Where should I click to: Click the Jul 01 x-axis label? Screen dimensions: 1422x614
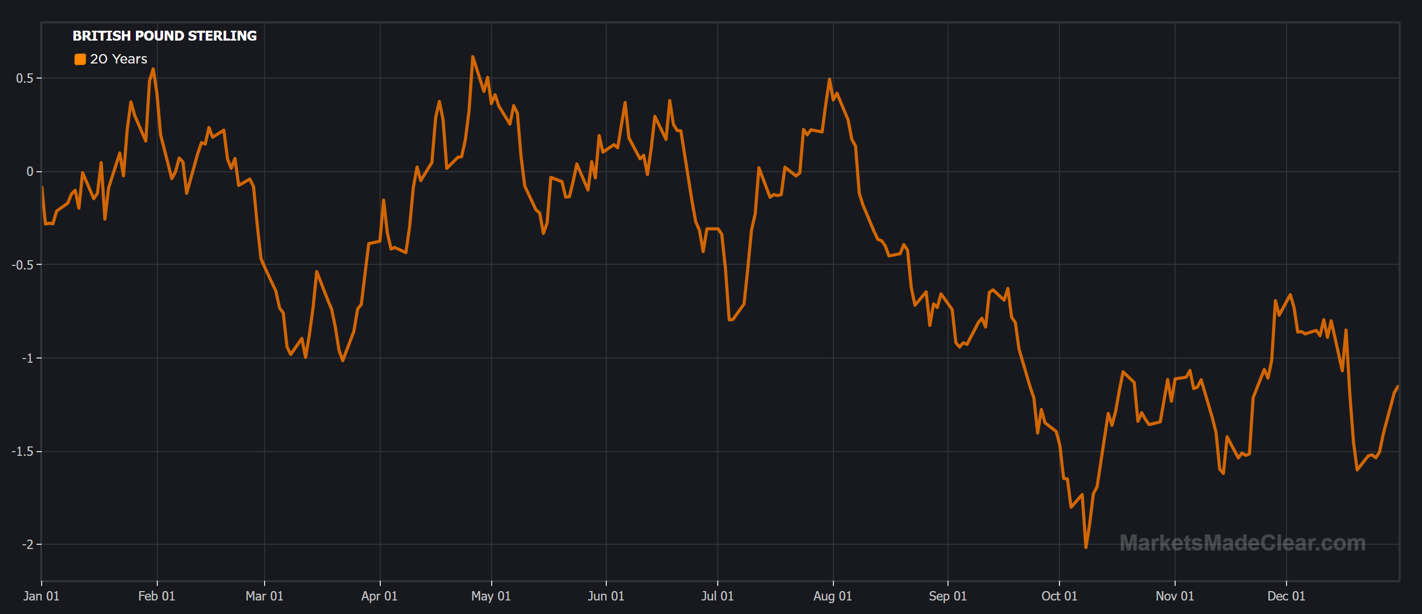point(717,596)
